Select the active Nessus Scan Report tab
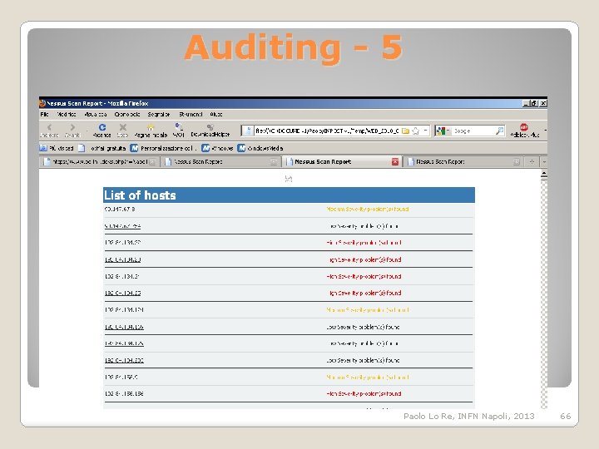Screen dimensions: 599x449 point(342,162)
